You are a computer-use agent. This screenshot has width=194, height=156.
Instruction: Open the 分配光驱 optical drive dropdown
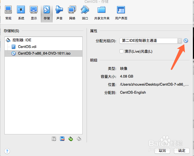click(x=151, y=41)
